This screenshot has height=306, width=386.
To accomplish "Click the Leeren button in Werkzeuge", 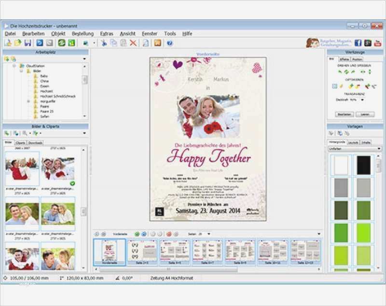I will tap(365, 114).
